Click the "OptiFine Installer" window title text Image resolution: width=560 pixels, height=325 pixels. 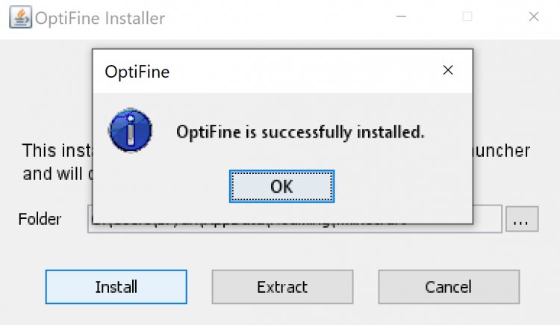point(100,18)
